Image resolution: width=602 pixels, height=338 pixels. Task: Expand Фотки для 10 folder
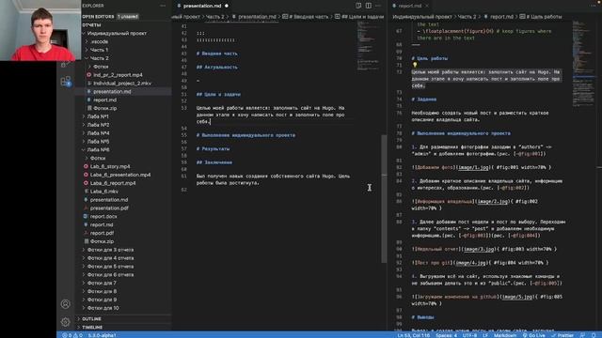click(103, 308)
